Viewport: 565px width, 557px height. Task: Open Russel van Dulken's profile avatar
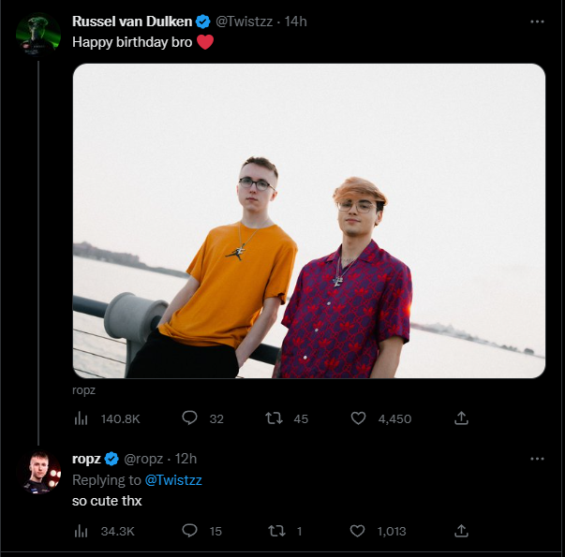38,37
